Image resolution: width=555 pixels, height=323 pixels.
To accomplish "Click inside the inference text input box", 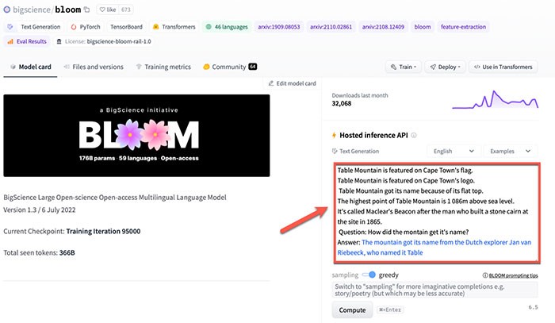I will click(x=434, y=210).
